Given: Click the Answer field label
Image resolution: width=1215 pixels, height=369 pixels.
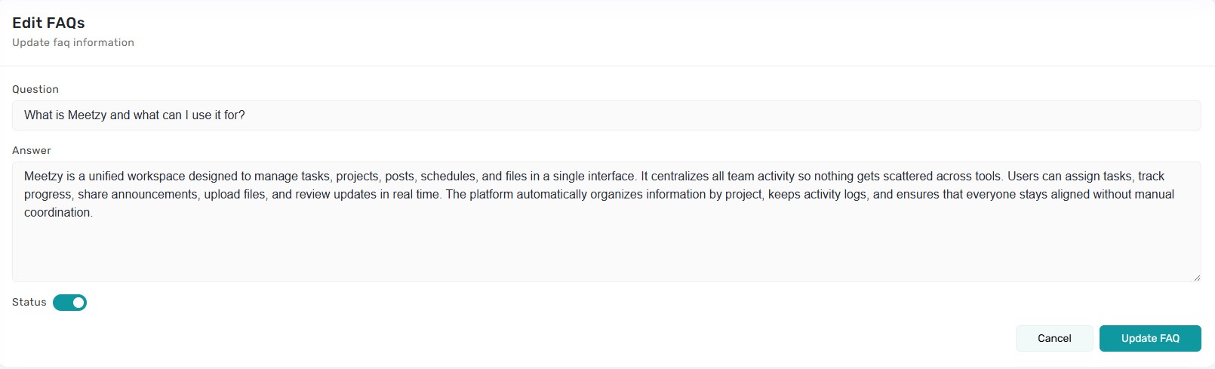Looking at the screenshot, I should coord(32,150).
